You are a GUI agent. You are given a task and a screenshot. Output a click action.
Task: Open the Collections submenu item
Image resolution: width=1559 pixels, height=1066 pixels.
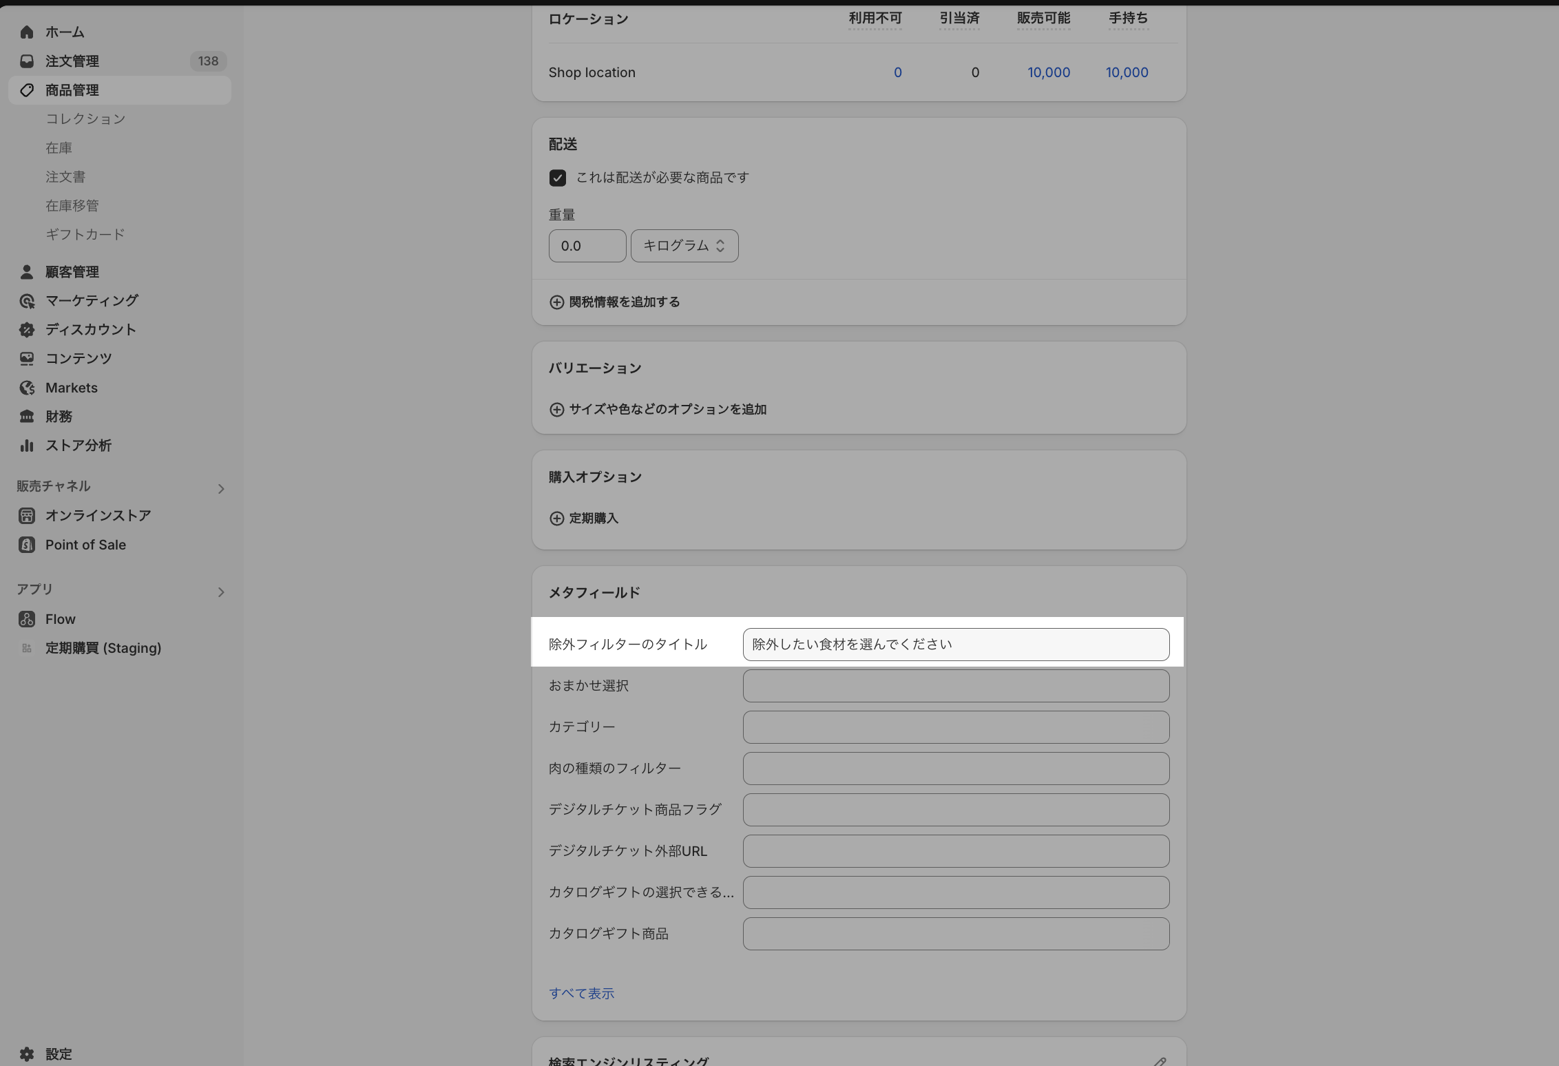coord(85,119)
